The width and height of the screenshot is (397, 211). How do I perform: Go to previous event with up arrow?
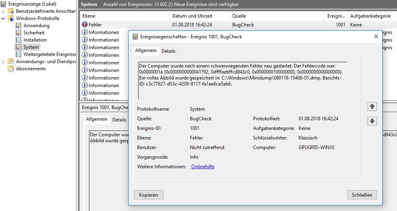coord(372,107)
